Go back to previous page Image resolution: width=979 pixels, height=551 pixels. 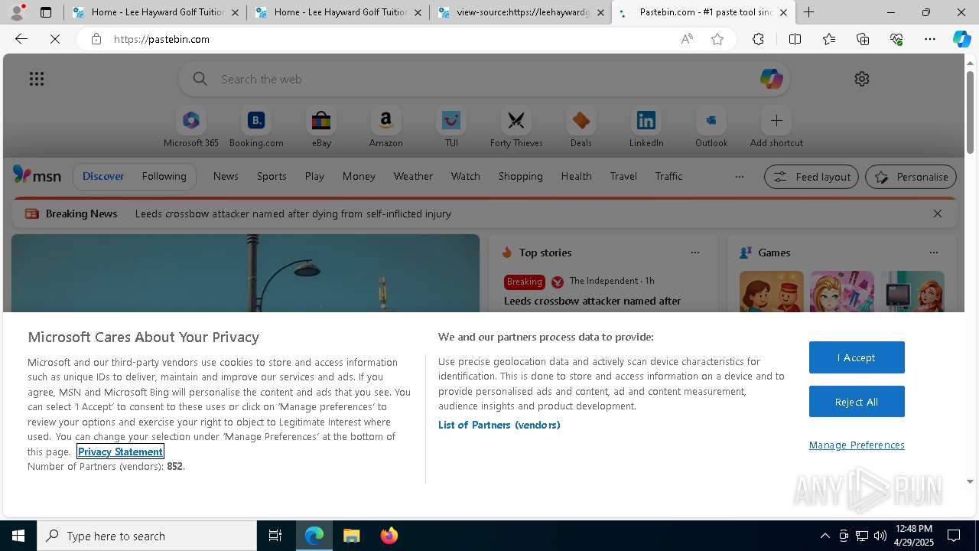tap(21, 39)
